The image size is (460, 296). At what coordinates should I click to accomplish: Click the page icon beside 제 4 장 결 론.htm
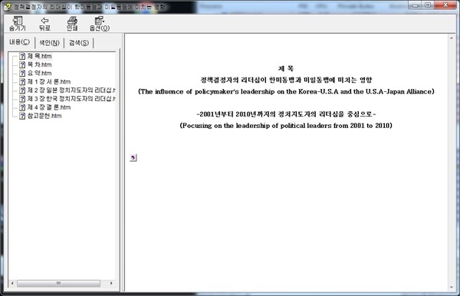[22, 107]
